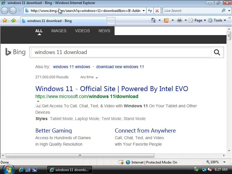Image resolution: width=232 pixels, height=174 pixels.
Task: Open the Favorites Center star icon
Action: [5, 20]
